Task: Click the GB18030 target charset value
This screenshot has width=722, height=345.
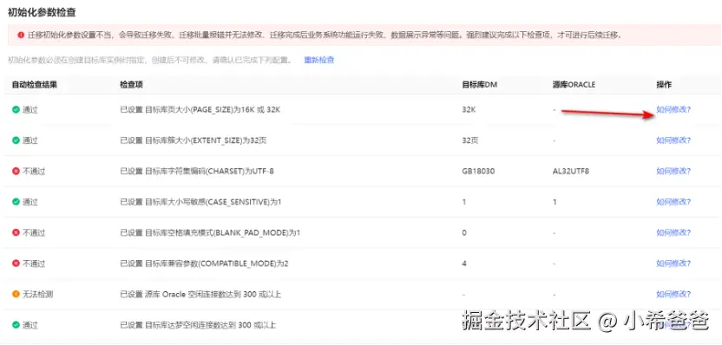Action: point(478,172)
